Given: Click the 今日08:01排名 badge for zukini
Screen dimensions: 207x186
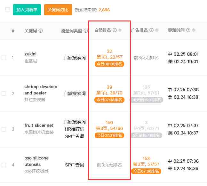Looking at the screenshot, I should coord(109,64).
